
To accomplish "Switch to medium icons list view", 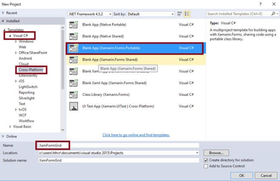I will pos(187,14).
